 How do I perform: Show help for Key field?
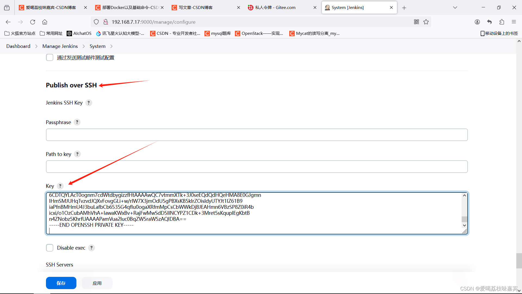[60, 186]
